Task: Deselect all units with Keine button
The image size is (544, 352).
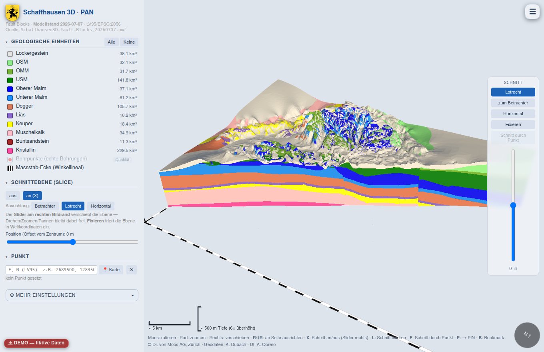Action: 129,42
